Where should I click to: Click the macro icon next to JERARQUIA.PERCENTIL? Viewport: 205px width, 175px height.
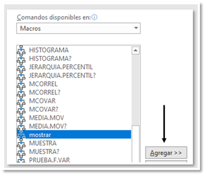[21, 67]
